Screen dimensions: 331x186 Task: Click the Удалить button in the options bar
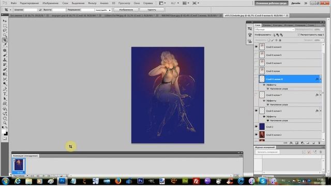pos(152,10)
